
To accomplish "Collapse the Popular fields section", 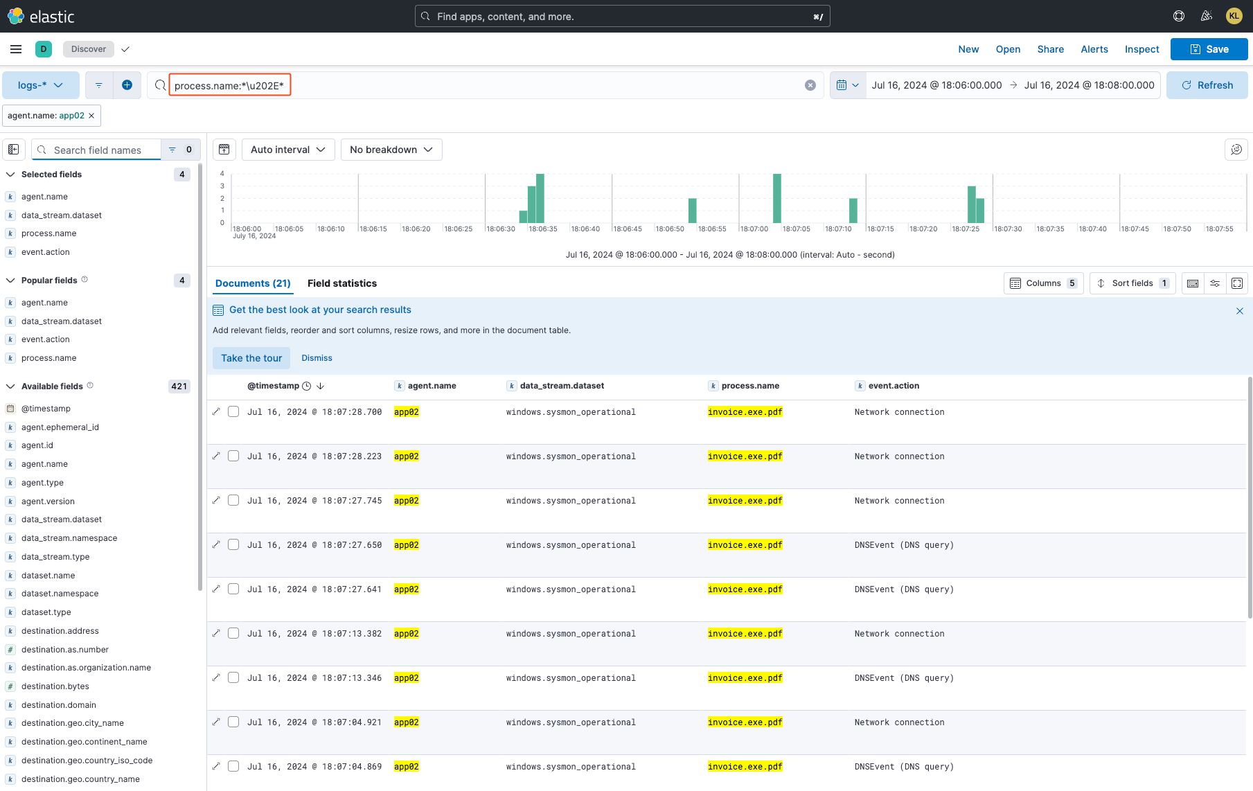I will tap(10, 281).
